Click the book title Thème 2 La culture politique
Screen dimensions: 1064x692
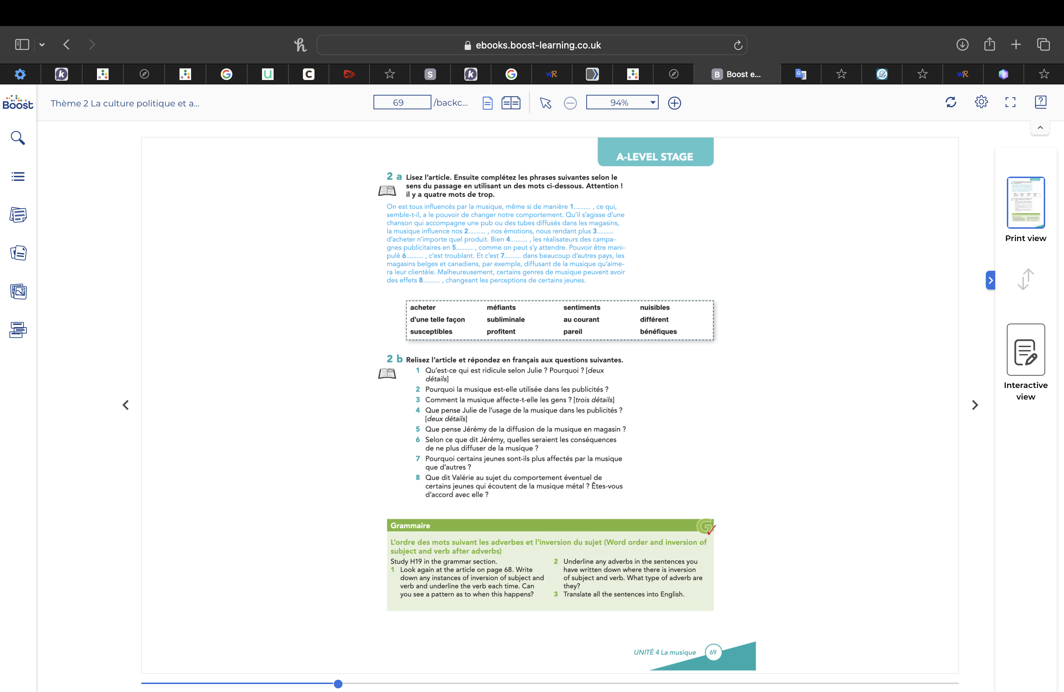(125, 103)
